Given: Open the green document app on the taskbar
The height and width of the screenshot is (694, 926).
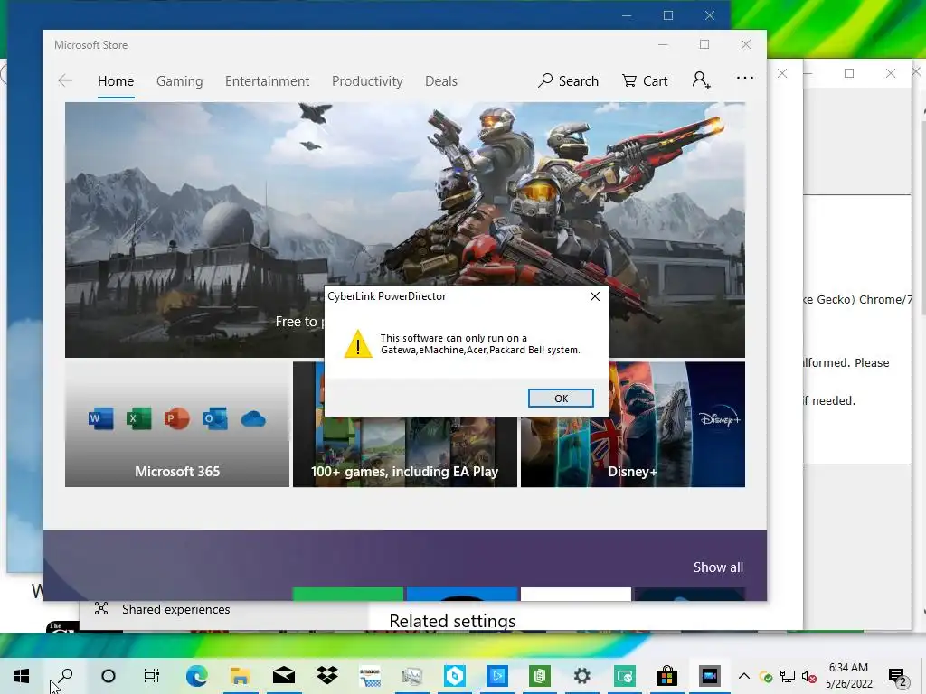Looking at the screenshot, I should pos(539,676).
